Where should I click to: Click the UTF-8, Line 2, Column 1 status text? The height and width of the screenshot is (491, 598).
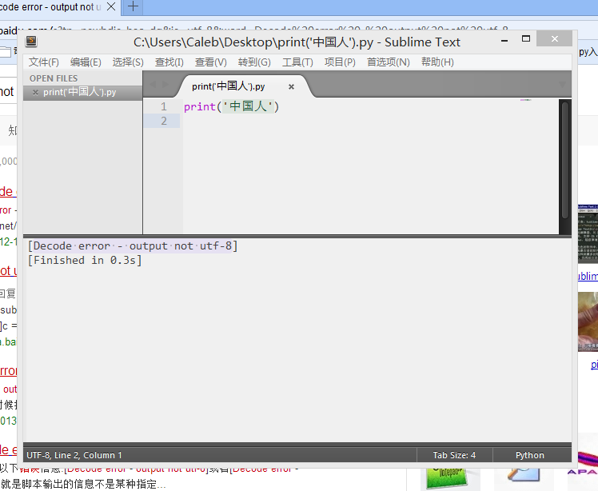(74, 455)
